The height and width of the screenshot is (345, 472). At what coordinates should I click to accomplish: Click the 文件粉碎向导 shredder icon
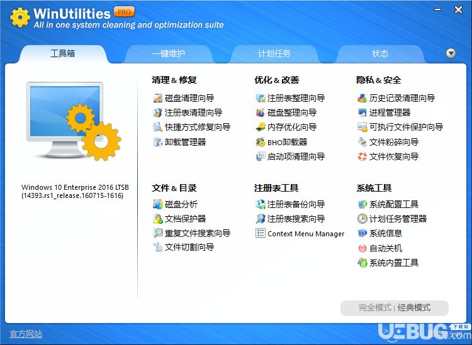point(362,142)
